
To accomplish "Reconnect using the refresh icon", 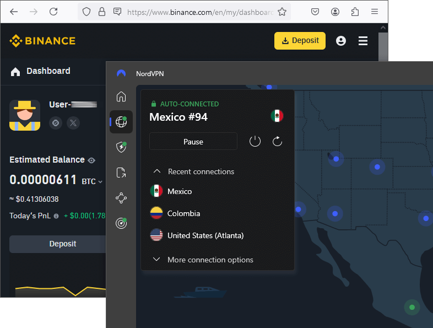I will coord(277,142).
